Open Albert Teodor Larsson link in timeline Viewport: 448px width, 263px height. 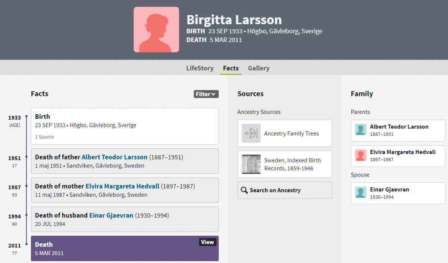(x=114, y=157)
